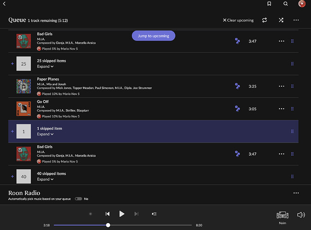Open lyrics icon for Go Off
311x230 pixels.
click(x=237, y=109)
